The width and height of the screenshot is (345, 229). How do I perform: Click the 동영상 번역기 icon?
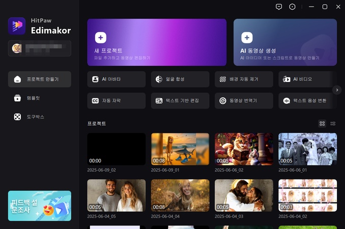pos(223,101)
